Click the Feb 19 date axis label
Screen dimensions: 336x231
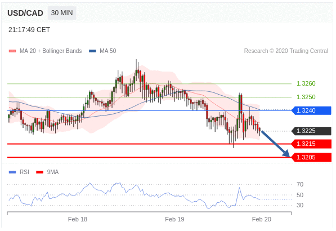[174, 219]
